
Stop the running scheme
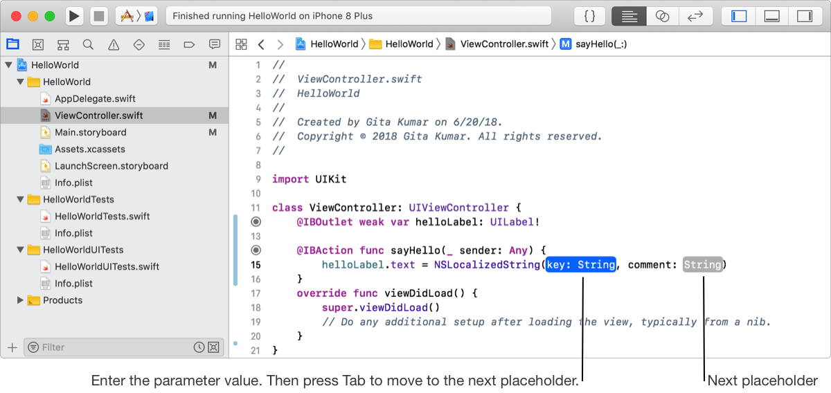tap(99, 16)
